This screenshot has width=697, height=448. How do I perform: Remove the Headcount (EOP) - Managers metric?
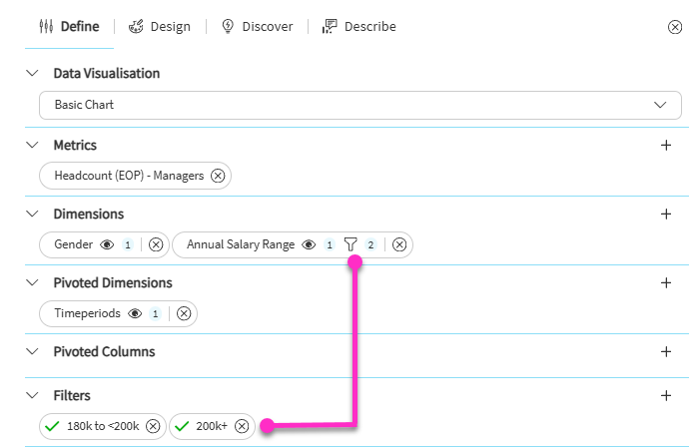pos(218,176)
